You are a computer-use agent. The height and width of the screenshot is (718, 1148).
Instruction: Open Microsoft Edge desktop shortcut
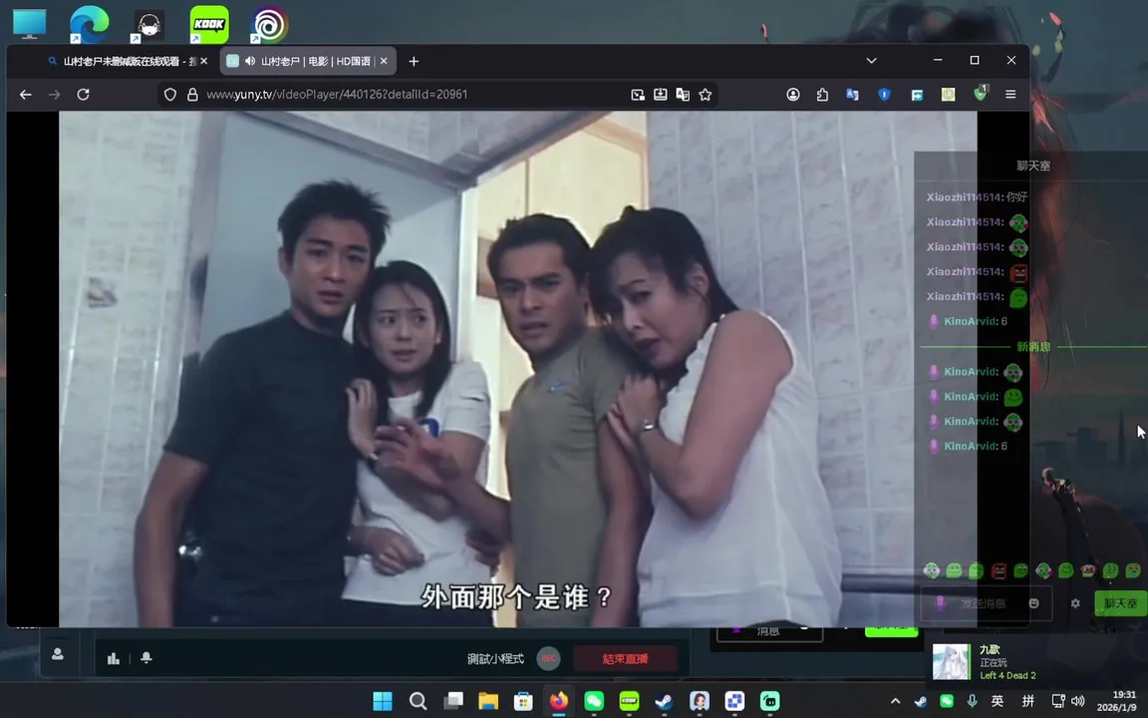[x=90, y=24]
